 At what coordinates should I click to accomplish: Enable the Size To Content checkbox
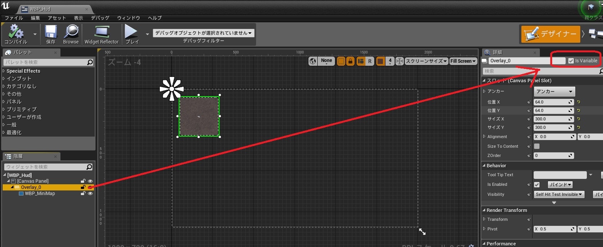(537, 146)
